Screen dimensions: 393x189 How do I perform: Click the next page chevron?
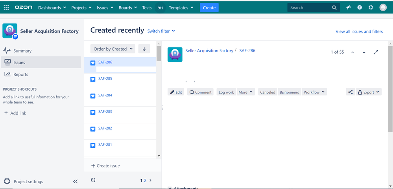[150, 180]
